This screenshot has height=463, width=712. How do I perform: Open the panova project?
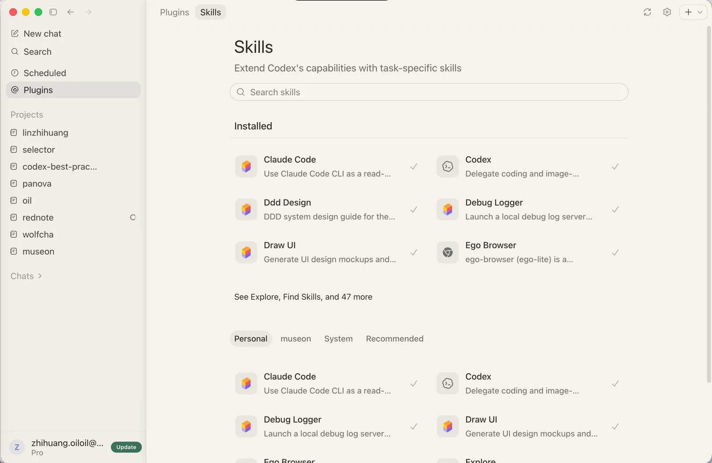(x=73, y=184)
